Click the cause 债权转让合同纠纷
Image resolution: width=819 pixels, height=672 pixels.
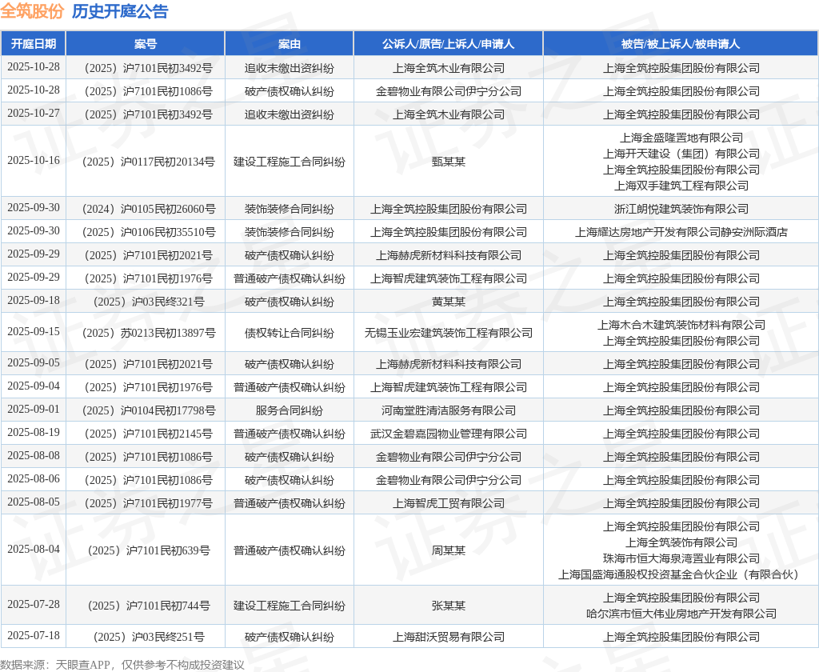coord(290,333)
